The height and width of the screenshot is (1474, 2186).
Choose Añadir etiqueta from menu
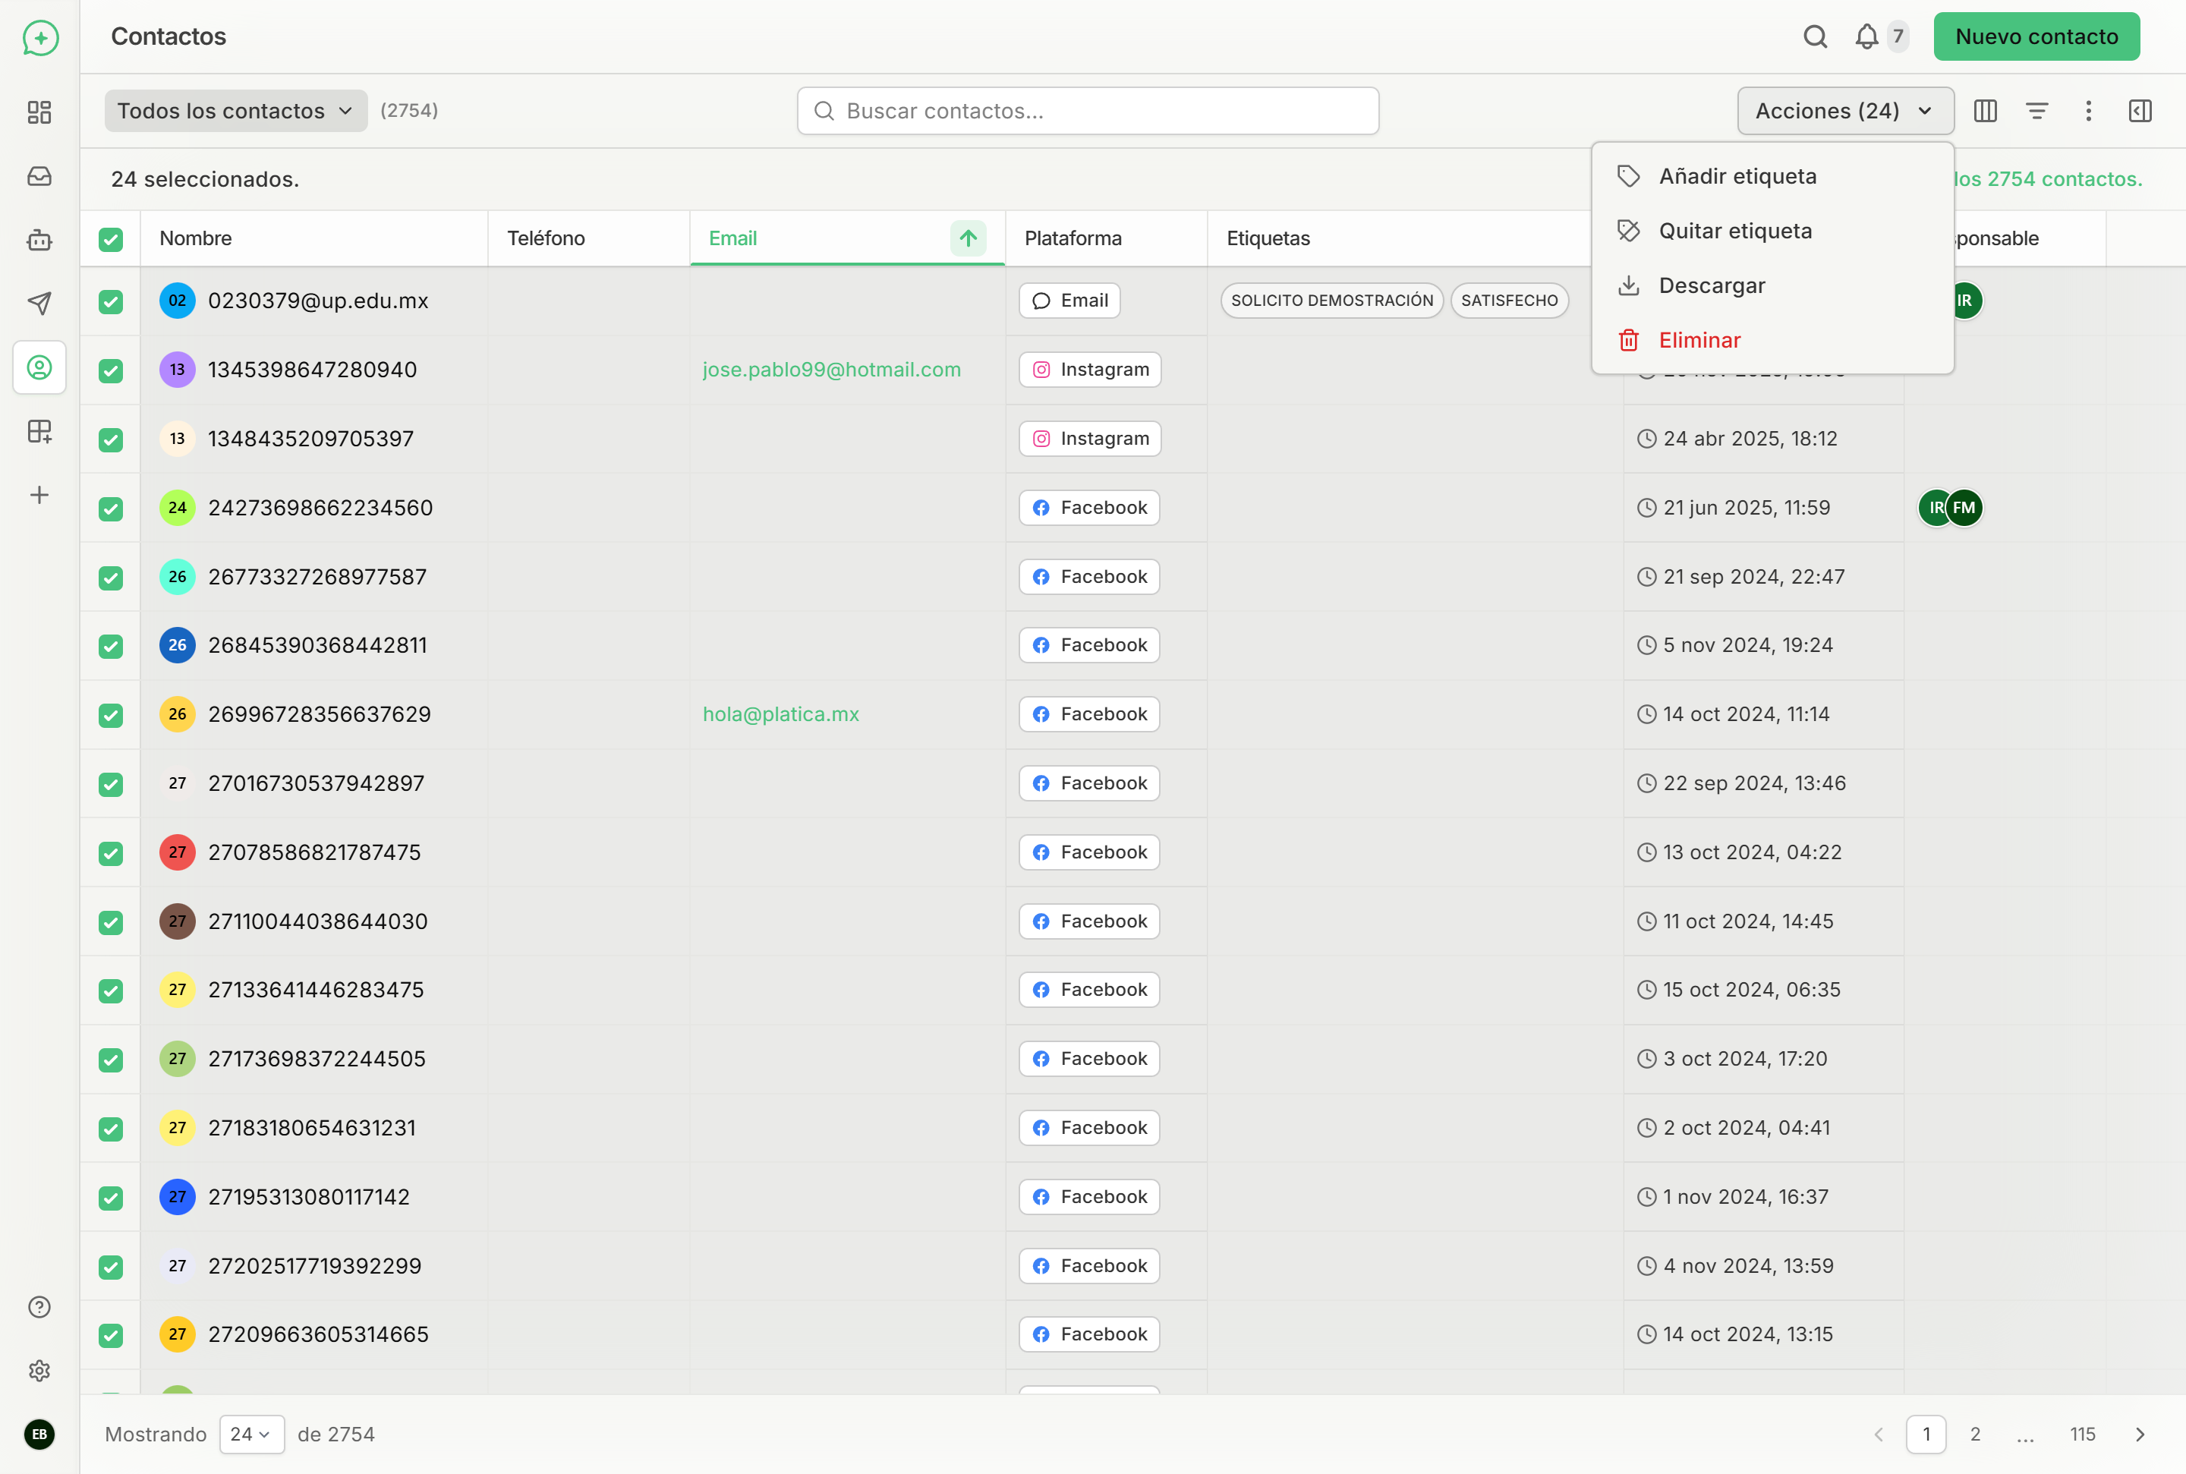1737,177
